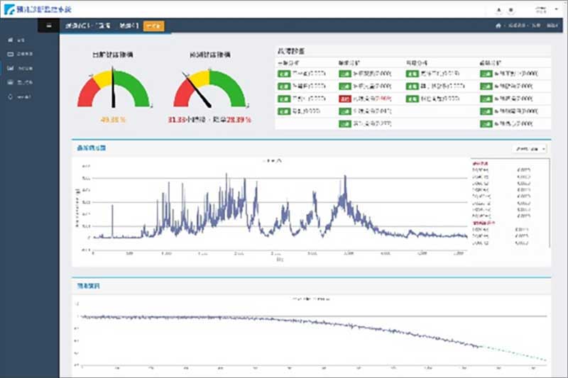The width and height of the screenshot is (568, 378).
Task: Click the blue spectrum line chart area
Action: click(x=280, y=208)
